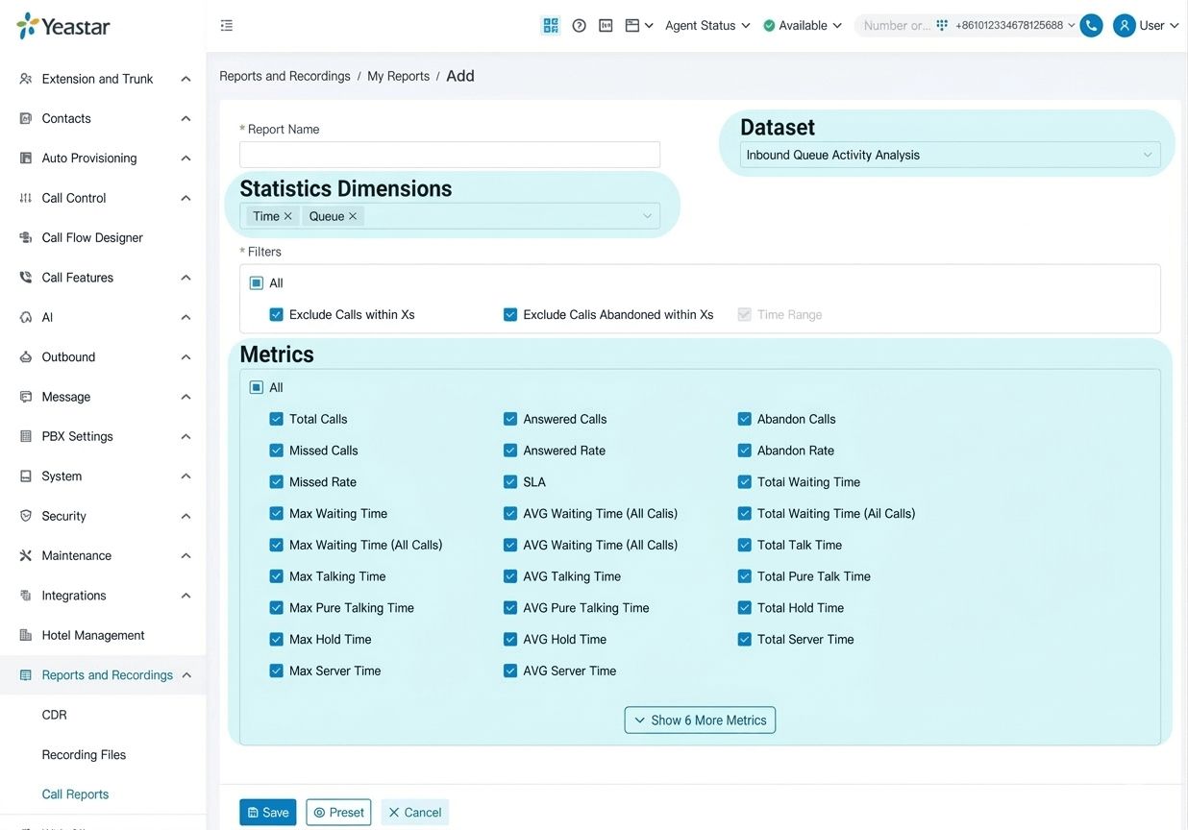
Task: Remove the Time tag from Statistics Dimensions
Action: click(288, 216)
